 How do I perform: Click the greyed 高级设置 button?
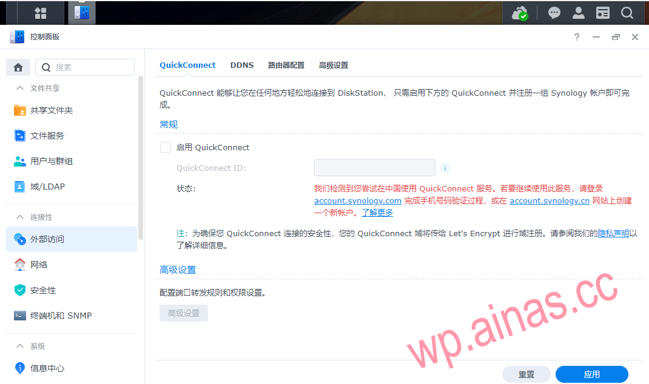point(184,313)
